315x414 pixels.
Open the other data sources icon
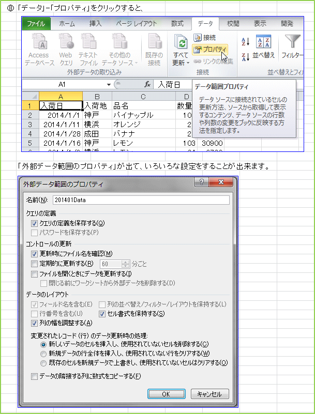119,41
